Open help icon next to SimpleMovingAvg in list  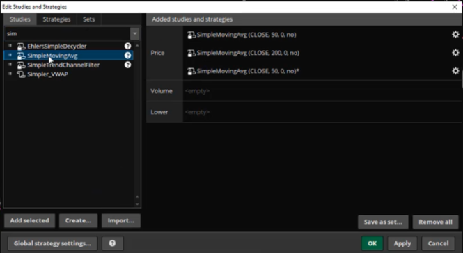(127, 56)
